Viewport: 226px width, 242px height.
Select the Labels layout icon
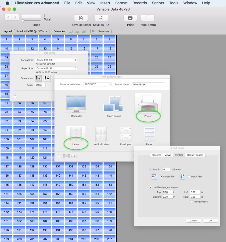click(x=76, y=134)
